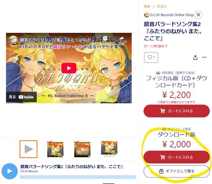Open the shop cart icon
This screenshot has width=212, height=184.
coord(198,15)
